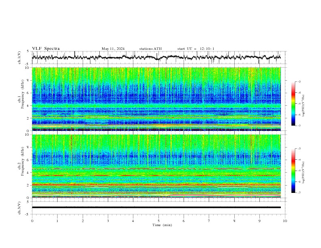Click the "-3" value on ch.2 color bar

[x=299, y=149]
